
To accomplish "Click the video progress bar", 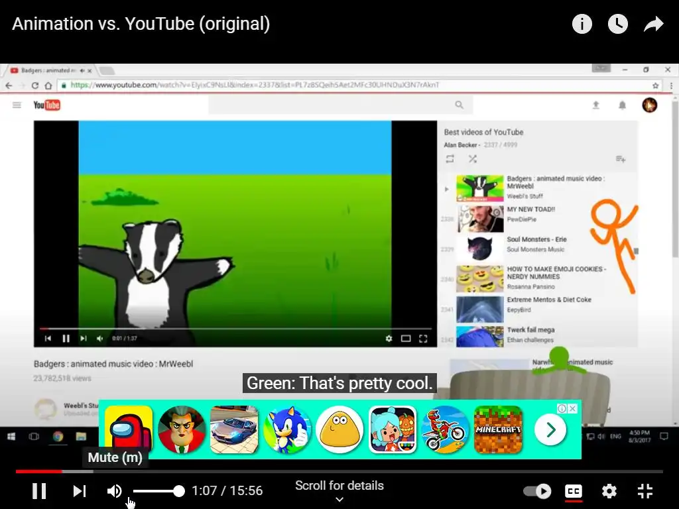I will (x=339, y=471).
